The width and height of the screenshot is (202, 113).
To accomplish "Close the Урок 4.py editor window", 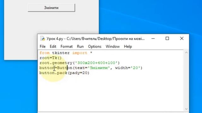I will pos(182,38).
